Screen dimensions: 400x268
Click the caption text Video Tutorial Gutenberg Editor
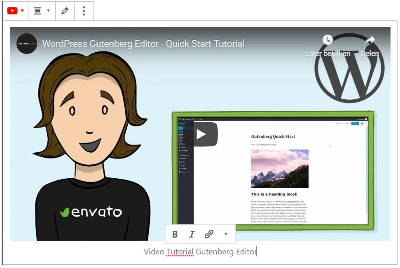pyautogui.click(x=200, y=252)
